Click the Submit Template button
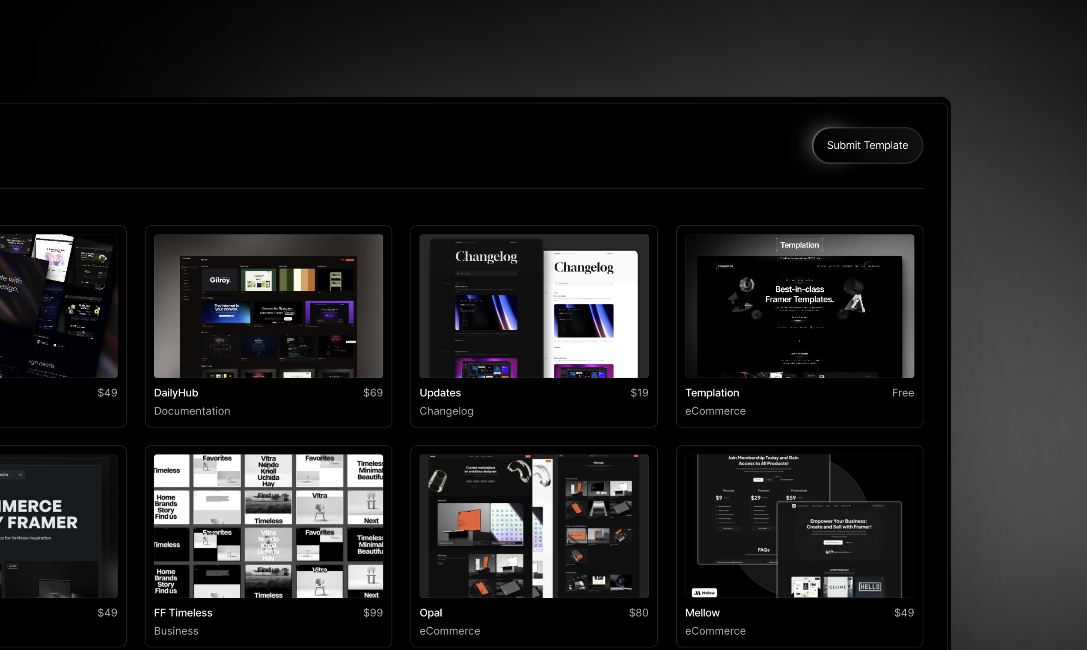Screen dimensions: 1087x650 click(867, 145)
